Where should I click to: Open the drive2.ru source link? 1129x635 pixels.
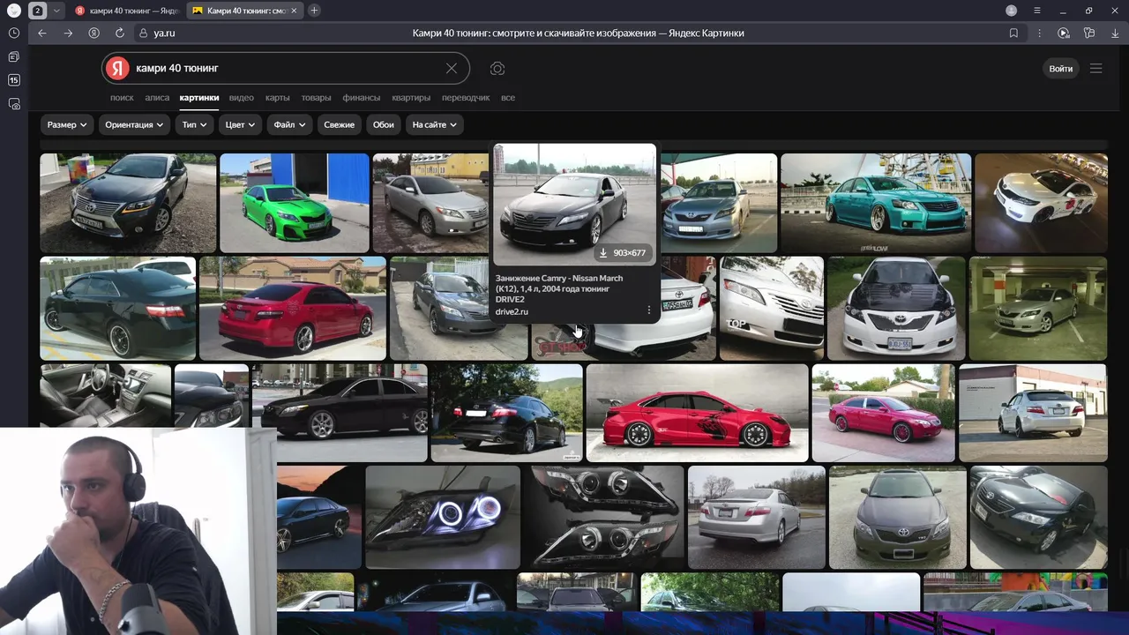pyautogui.click(x=512, y=311)
